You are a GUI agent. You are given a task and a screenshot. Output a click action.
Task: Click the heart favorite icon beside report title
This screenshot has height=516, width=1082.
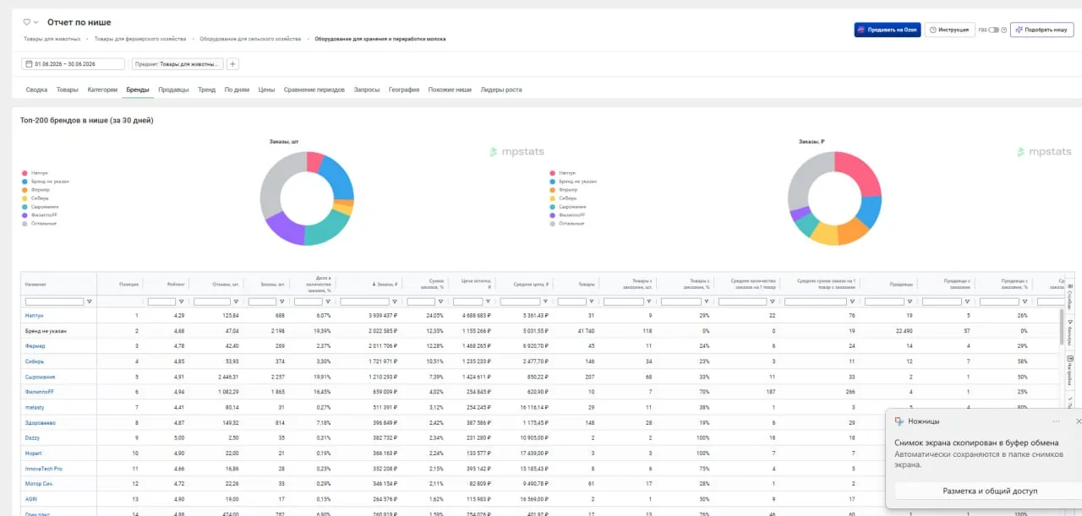click(26, 22)
